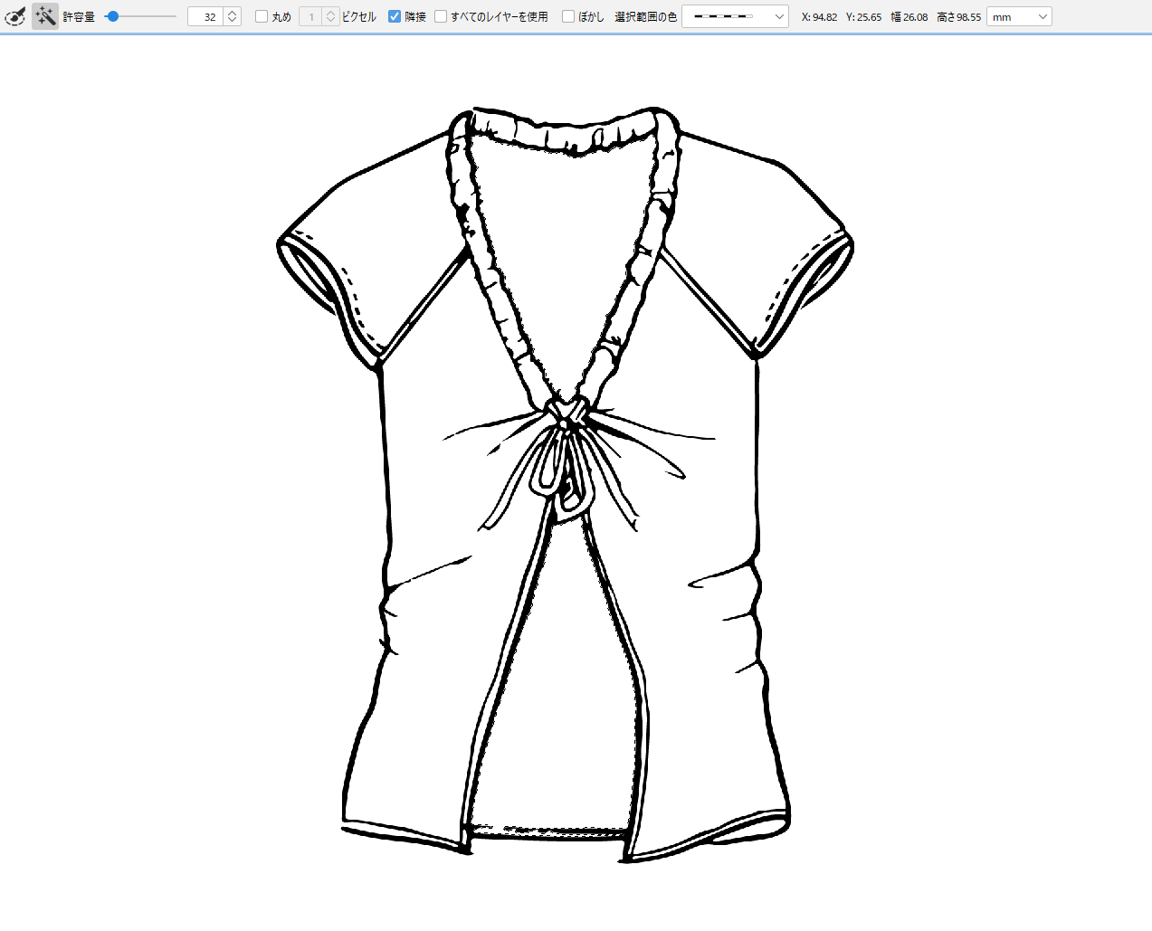Open the mm units dropdown
This screenshot has height=931, width=1152.
(x=1019, y=16)
